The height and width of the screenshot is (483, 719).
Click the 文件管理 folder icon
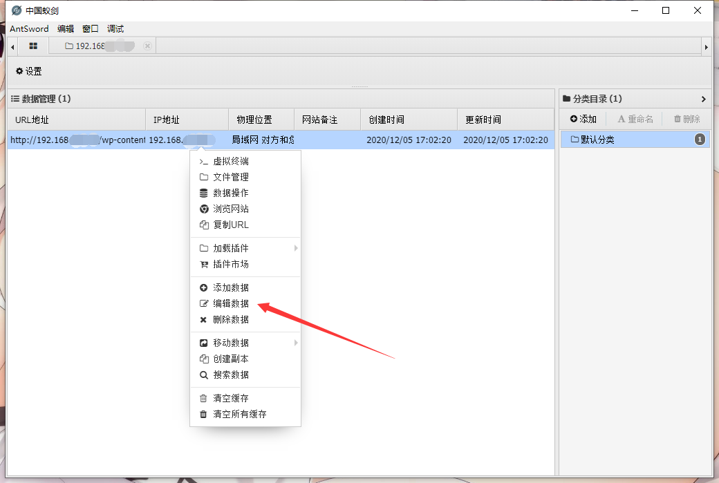[x=203, y=177]
